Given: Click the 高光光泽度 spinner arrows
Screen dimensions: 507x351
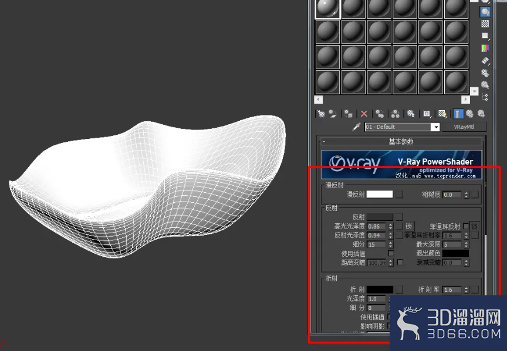Looking at the screenshot, I should pos(391,226).
